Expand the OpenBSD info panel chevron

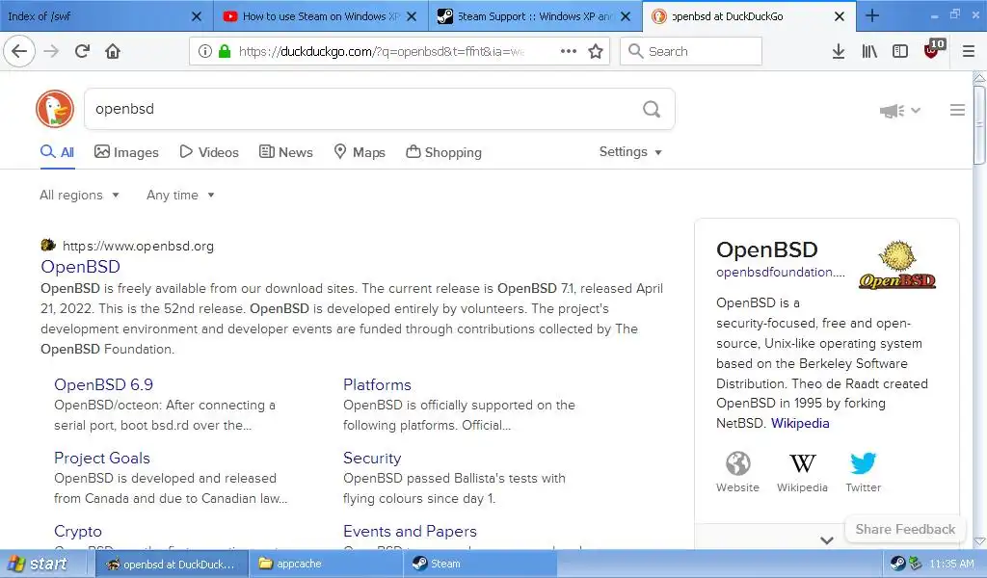827,539
